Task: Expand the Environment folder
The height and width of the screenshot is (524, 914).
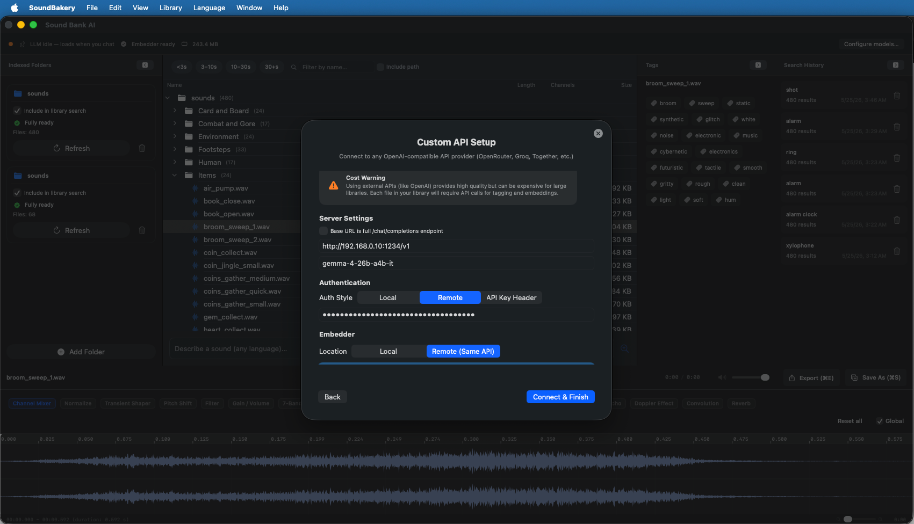Action: 175,136
